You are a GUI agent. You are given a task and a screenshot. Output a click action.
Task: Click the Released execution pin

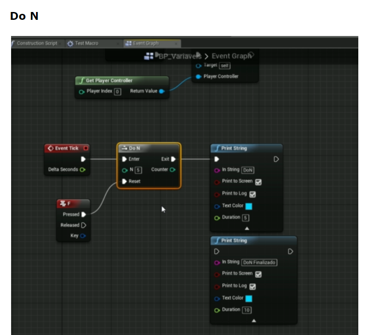[x=84, y=225]
